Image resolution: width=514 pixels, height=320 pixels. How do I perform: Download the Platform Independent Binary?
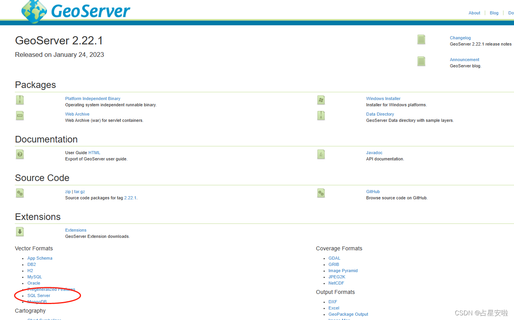[93, 98]
